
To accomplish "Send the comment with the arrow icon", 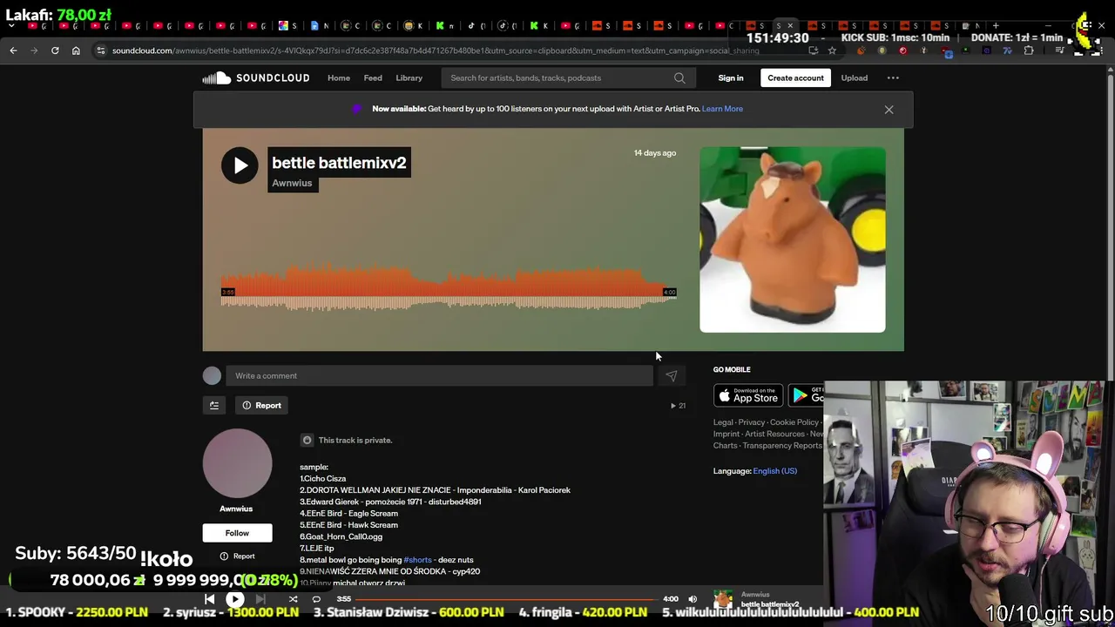I will 672,375.
